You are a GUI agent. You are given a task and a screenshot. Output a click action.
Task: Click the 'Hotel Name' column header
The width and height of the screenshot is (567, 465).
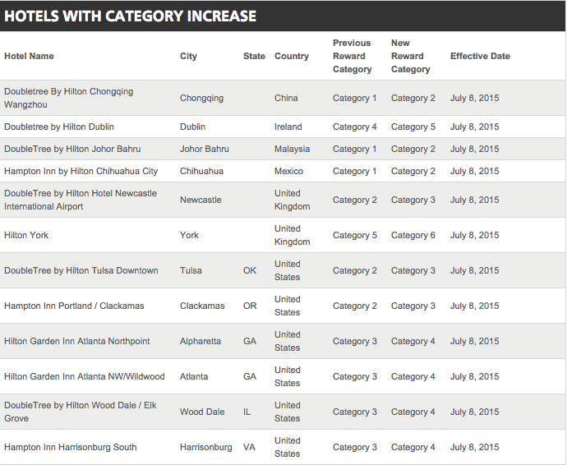[x=29, y=56]
